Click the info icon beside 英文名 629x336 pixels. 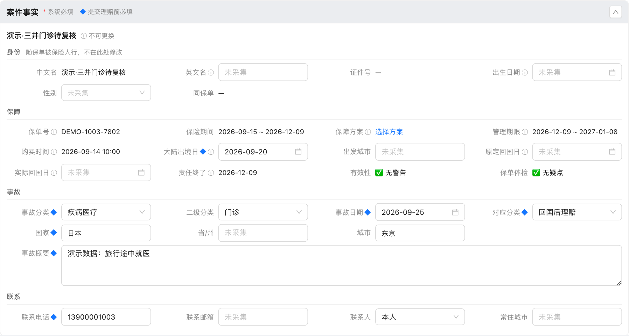(211, 72)
